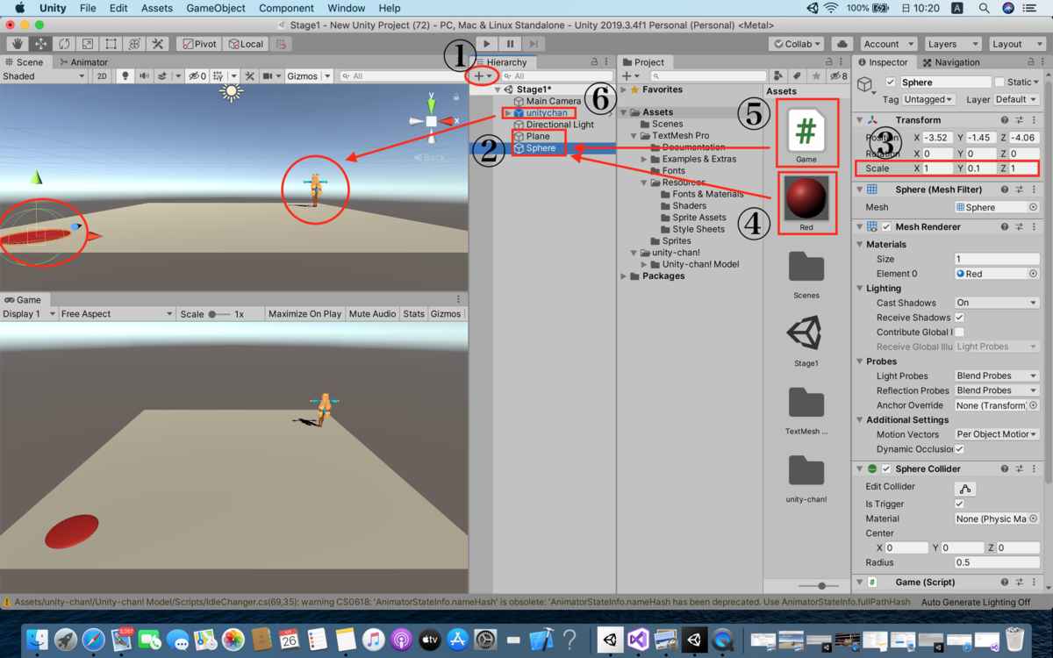Open Finder from the Dock

pyautogui.click(x=37, y=640)
